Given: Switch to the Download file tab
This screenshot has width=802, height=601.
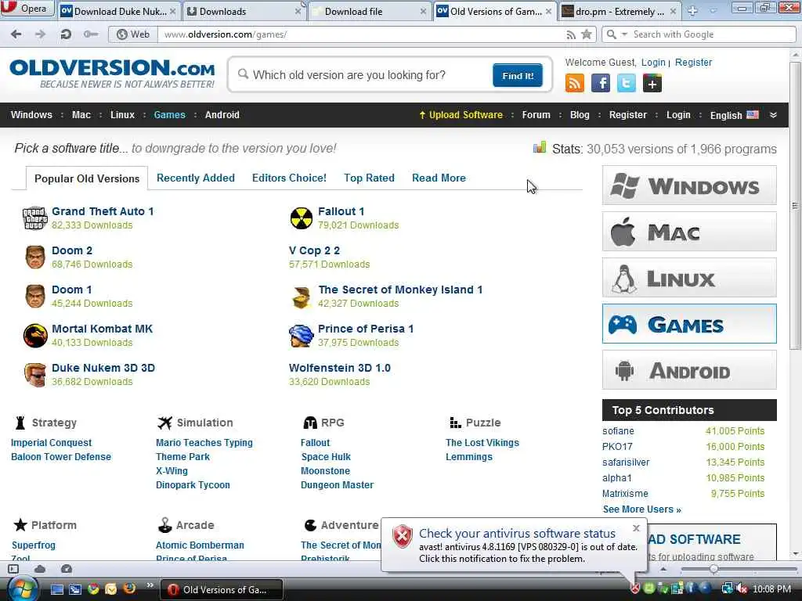Looking at the screenshot, I should pyautogui.click(x=370, y=11).
